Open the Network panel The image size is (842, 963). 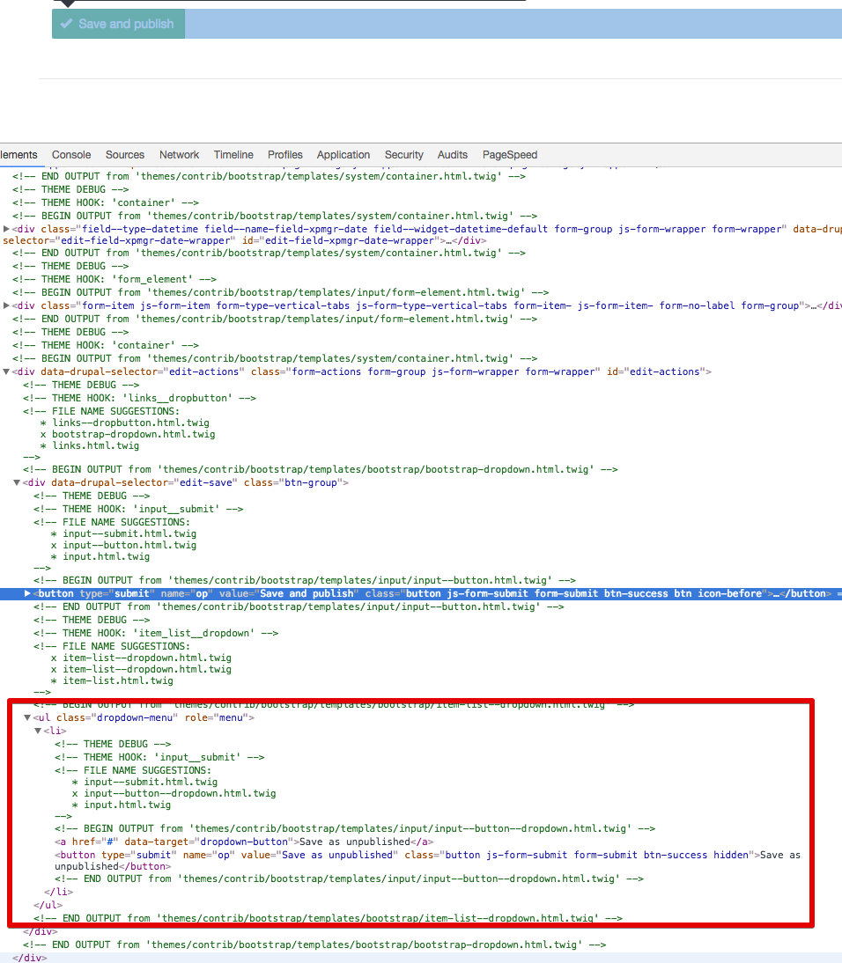coord(179,155)
